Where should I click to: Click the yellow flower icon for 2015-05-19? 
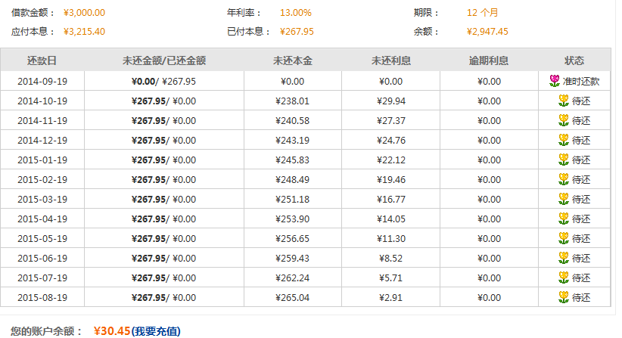click(563, 238)
